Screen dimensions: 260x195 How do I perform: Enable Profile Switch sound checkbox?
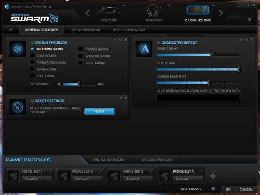(80, 49)
